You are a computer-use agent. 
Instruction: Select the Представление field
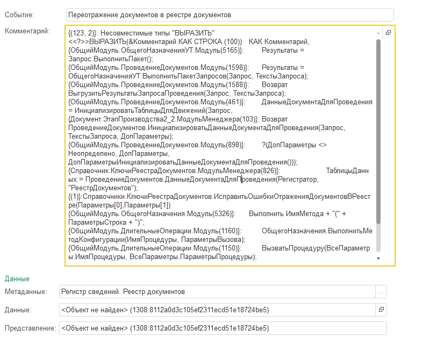coord(223,328)
